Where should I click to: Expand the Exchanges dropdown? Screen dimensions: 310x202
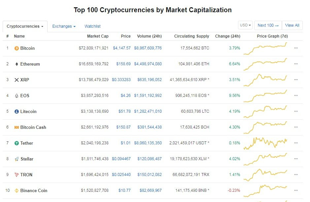(64, 26)
